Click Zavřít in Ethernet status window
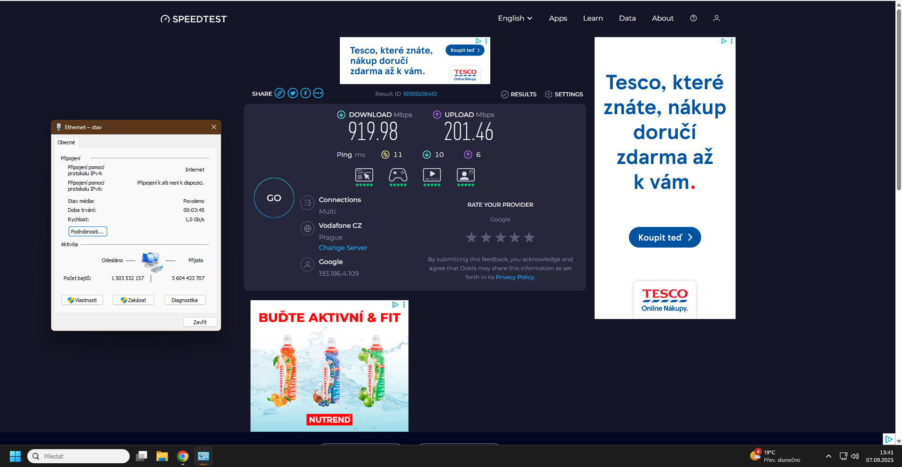Image resolution: width=902 pixels, height=467 pixels. (200, 322)
